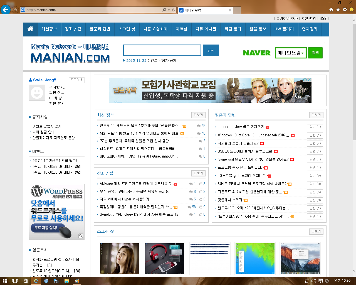Open the Store icon on taskbar
The height and width of the screenshot is (285, 356).
[x=26, y=281]
